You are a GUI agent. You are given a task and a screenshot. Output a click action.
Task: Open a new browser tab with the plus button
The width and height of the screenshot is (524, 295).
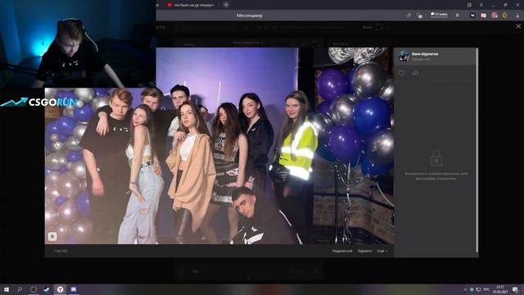pyautogui.click(x=226, y=5)
